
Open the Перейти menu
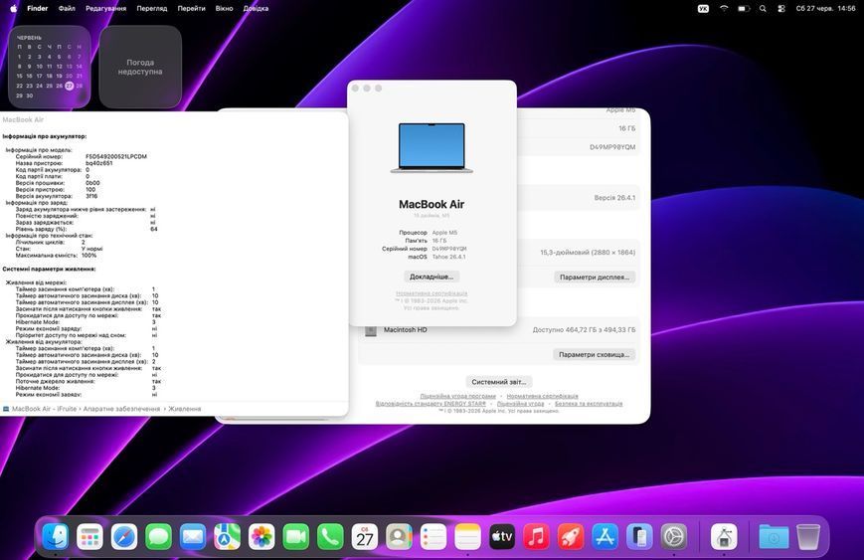(x=191, y=8)
